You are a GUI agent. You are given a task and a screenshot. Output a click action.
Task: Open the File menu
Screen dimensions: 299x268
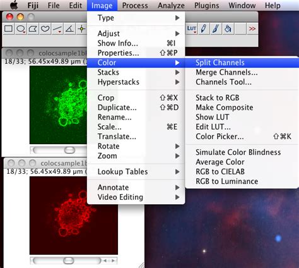point(54,6)
